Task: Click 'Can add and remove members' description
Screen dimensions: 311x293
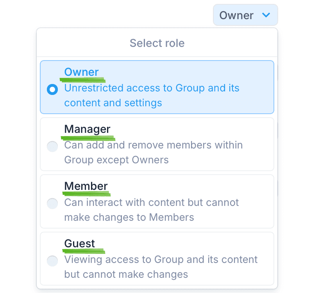Action: (x=153, y=145)
